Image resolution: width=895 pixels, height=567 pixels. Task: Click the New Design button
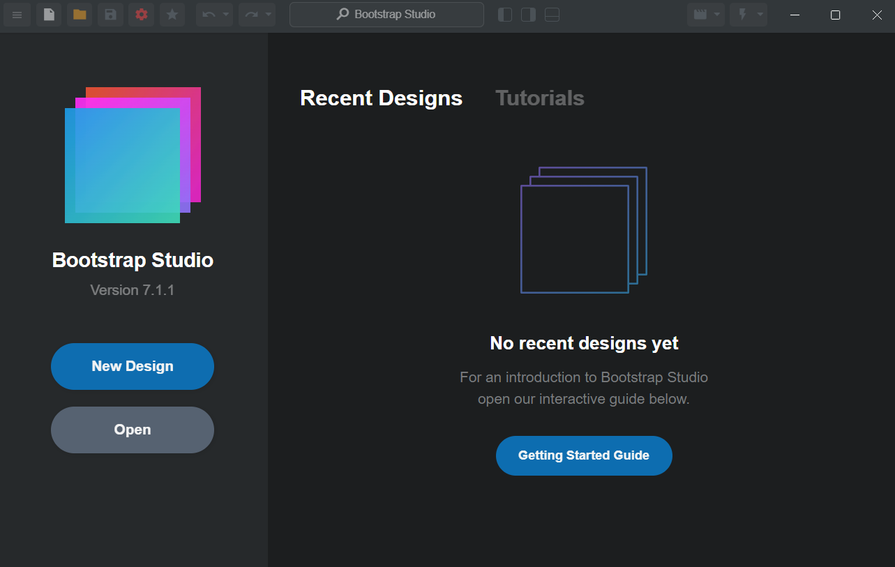click(x=133, y=366)
